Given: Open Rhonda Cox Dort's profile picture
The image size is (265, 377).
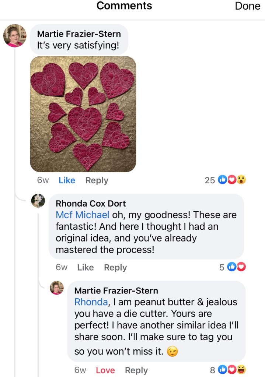Looking at the screenshot, I should tap(38, 201).
